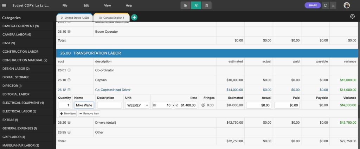
Task: Click the empty Description input field
Action: point(109,105)
